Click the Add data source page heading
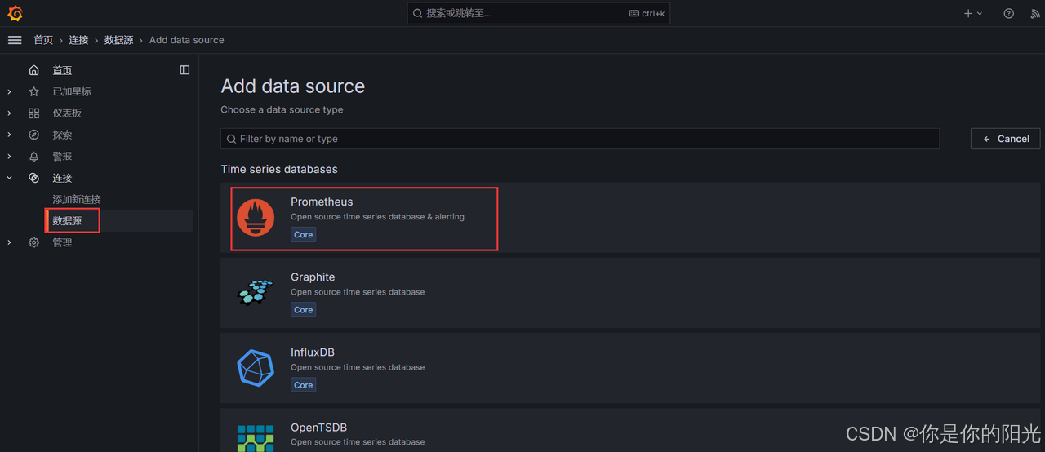Viewport: 1045px width, 452px height. tap(293, 86)
